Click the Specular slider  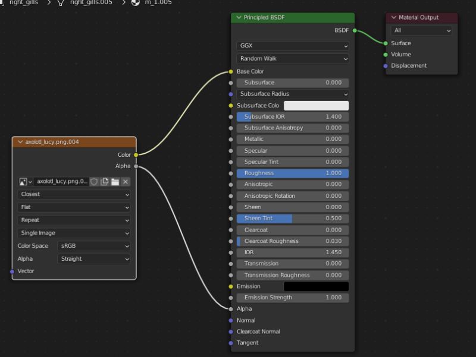(x=293, y=151)
